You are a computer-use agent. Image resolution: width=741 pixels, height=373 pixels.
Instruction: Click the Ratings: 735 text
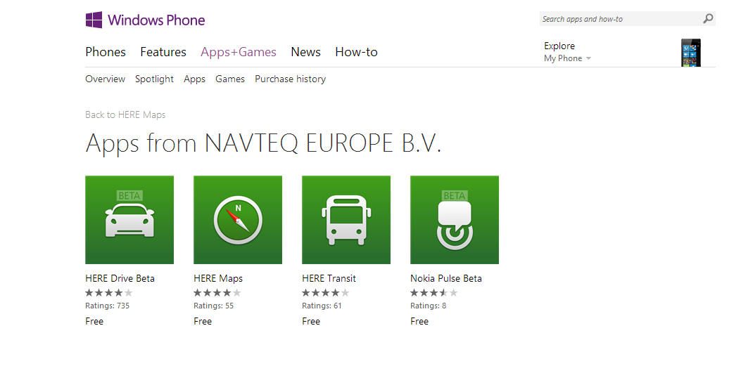point(107,306)
